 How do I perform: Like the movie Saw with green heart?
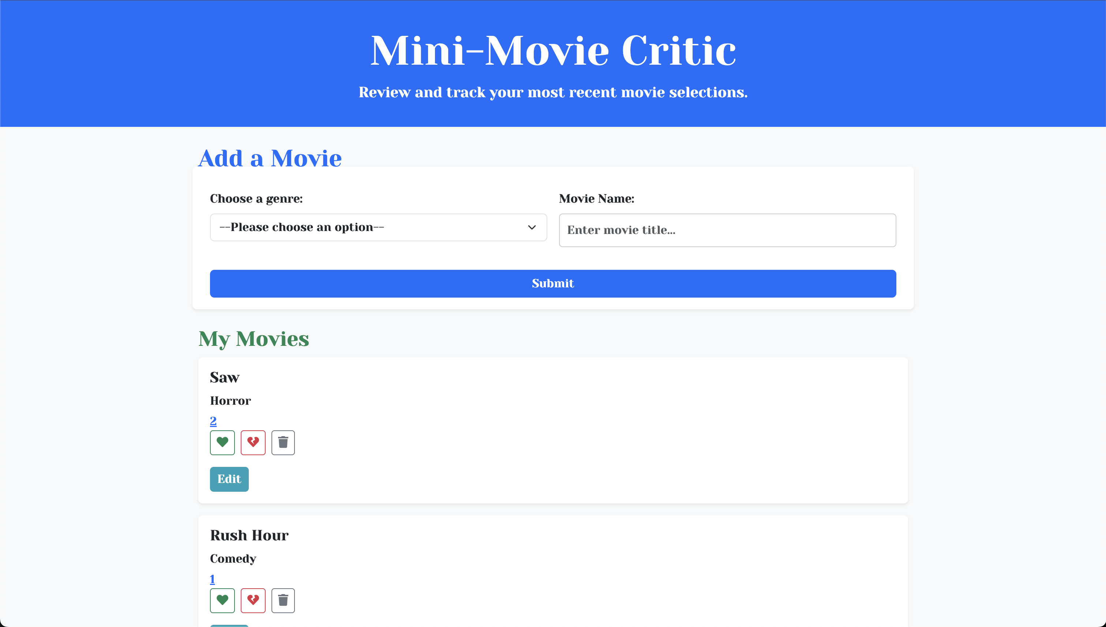(222, 442)
